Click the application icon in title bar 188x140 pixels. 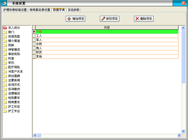point(4,3)
